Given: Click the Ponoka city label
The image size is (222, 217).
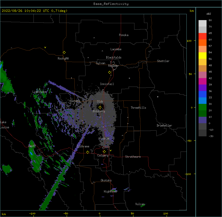Looking at the screenshot, I should pyautogui.click(x=124, y=35).
